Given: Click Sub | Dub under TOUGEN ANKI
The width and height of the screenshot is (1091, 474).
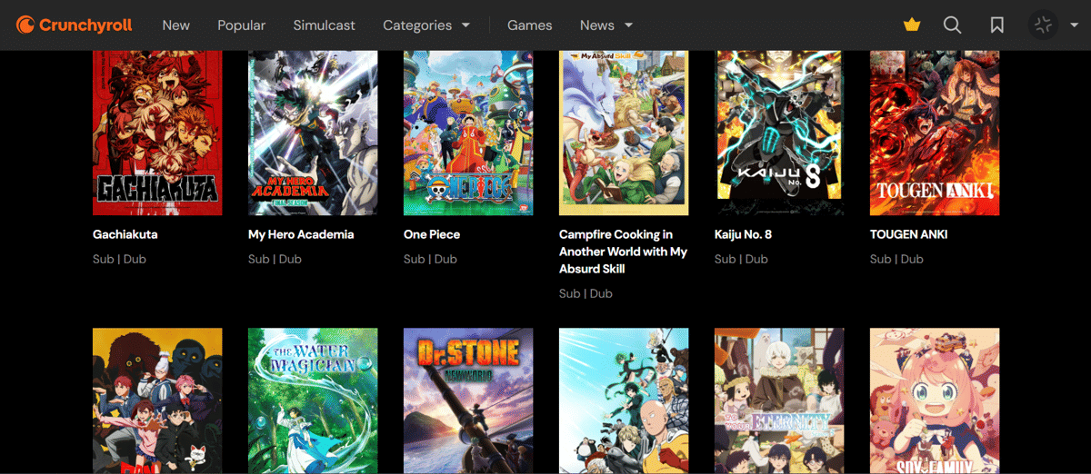Looking at the screenshot, I should [x=896, y=259].
